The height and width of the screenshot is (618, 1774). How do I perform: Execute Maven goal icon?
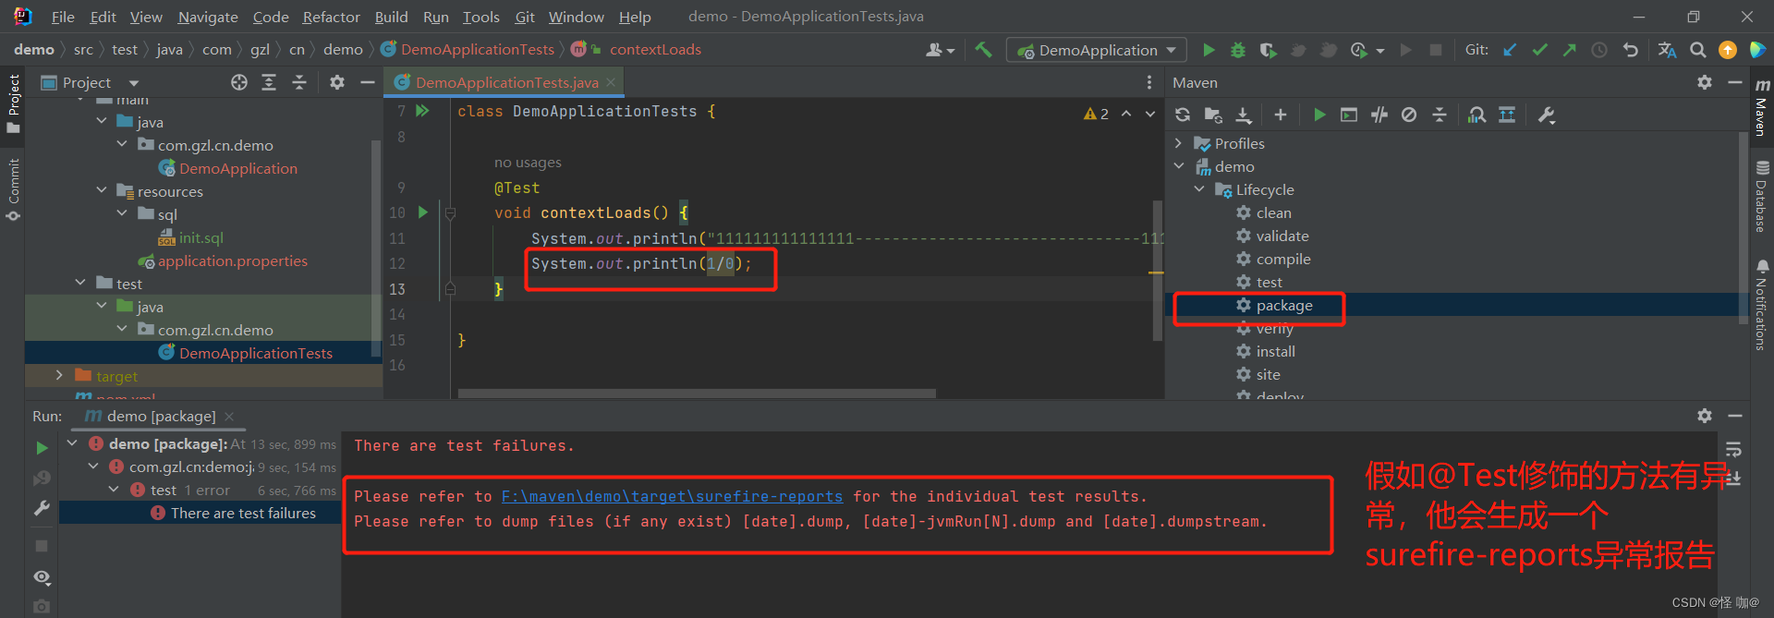(1349, 115)
